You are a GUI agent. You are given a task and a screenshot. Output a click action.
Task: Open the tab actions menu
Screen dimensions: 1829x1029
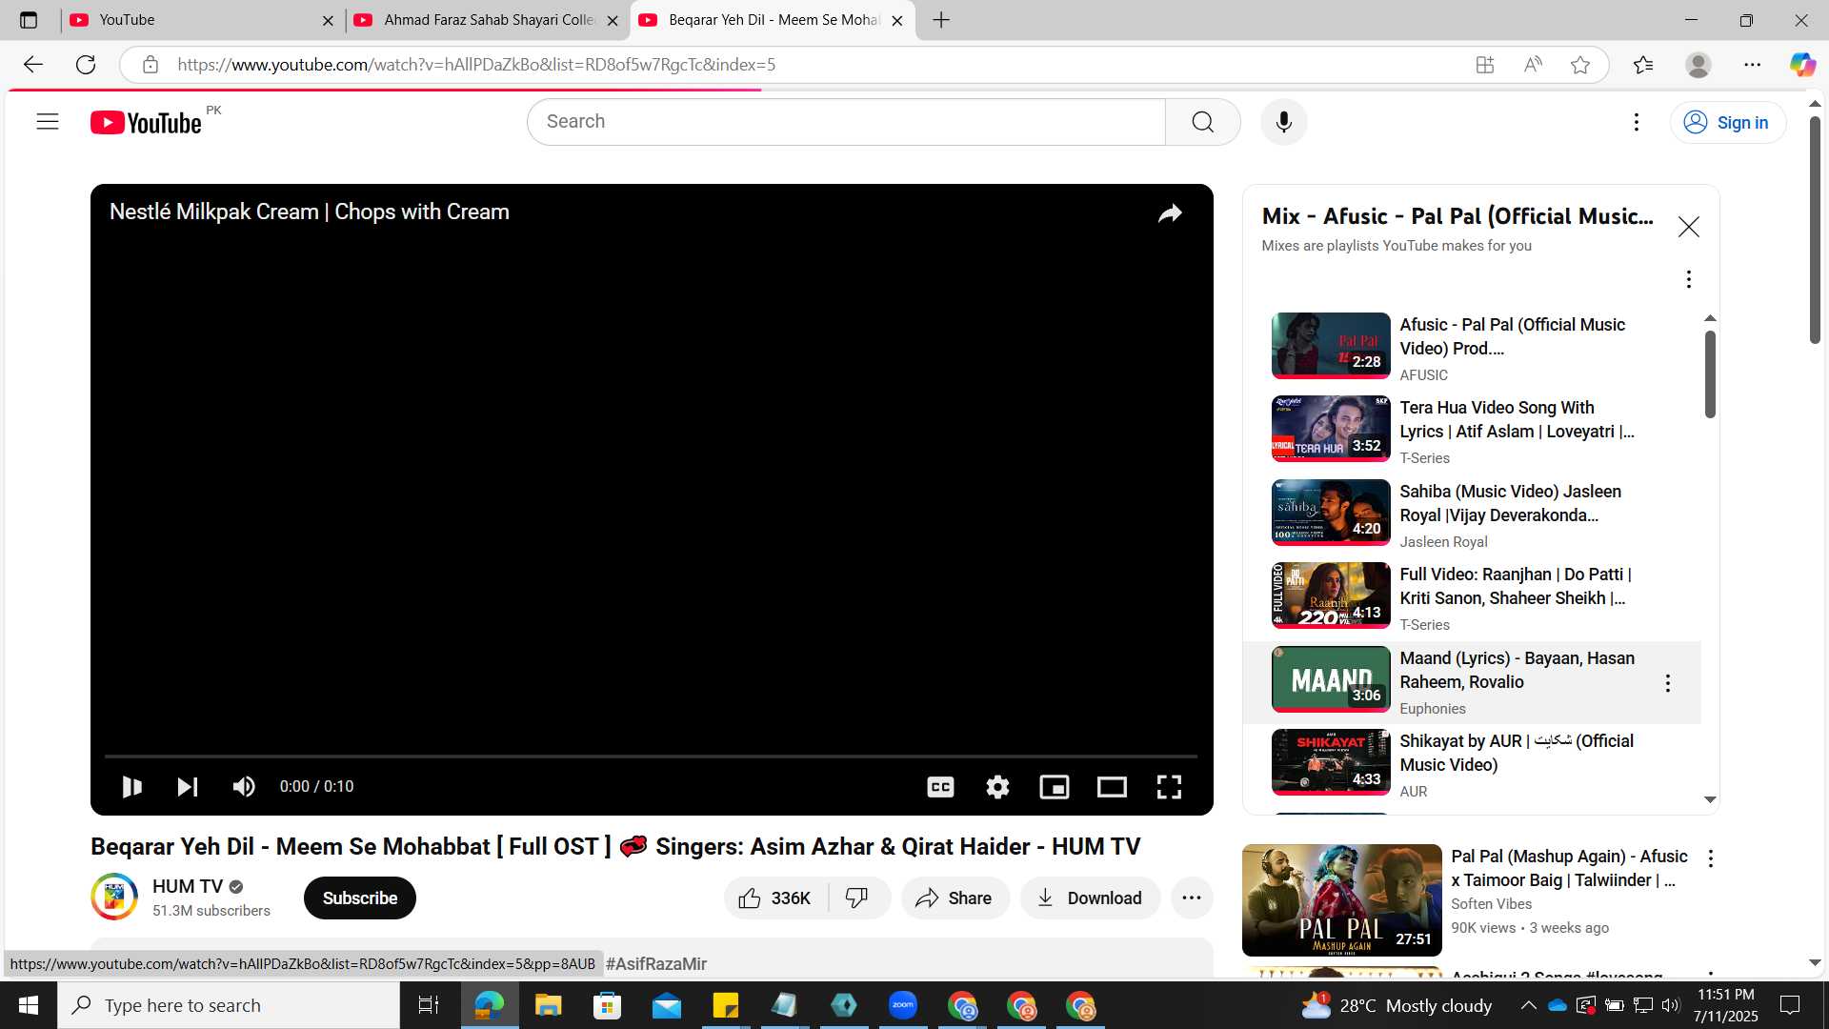pyautogui.click(x=29, y=20)
